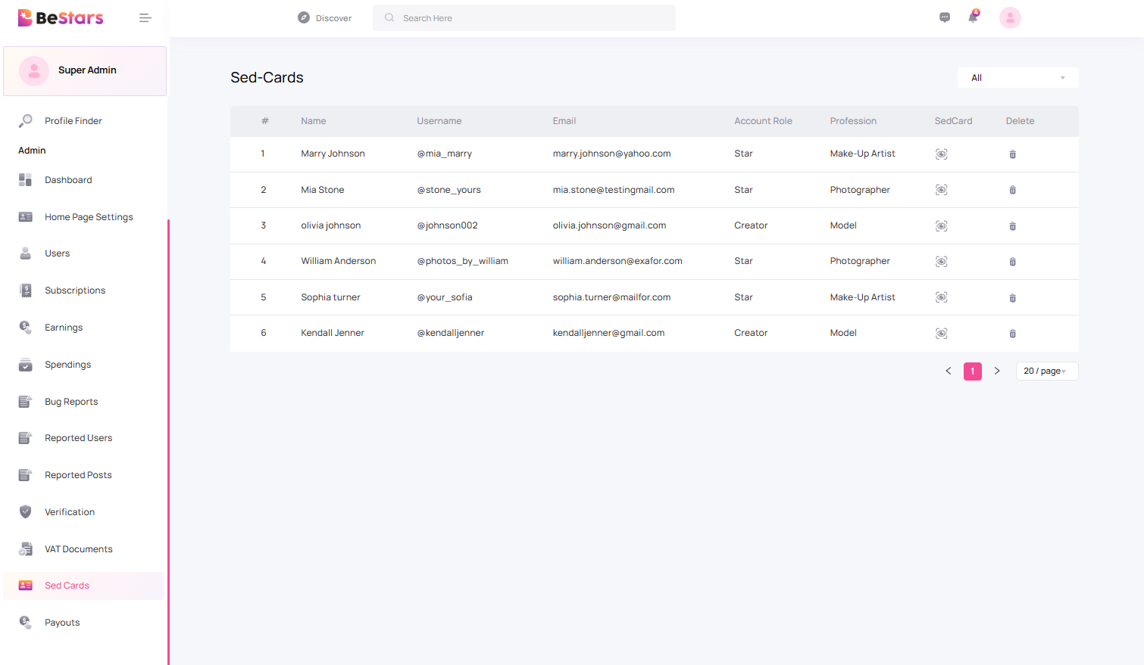This screenshot has height=665, width=1144.
Task: View olivia johnson's SedCard
Action: pyautogui.click(x=941, y=226)
